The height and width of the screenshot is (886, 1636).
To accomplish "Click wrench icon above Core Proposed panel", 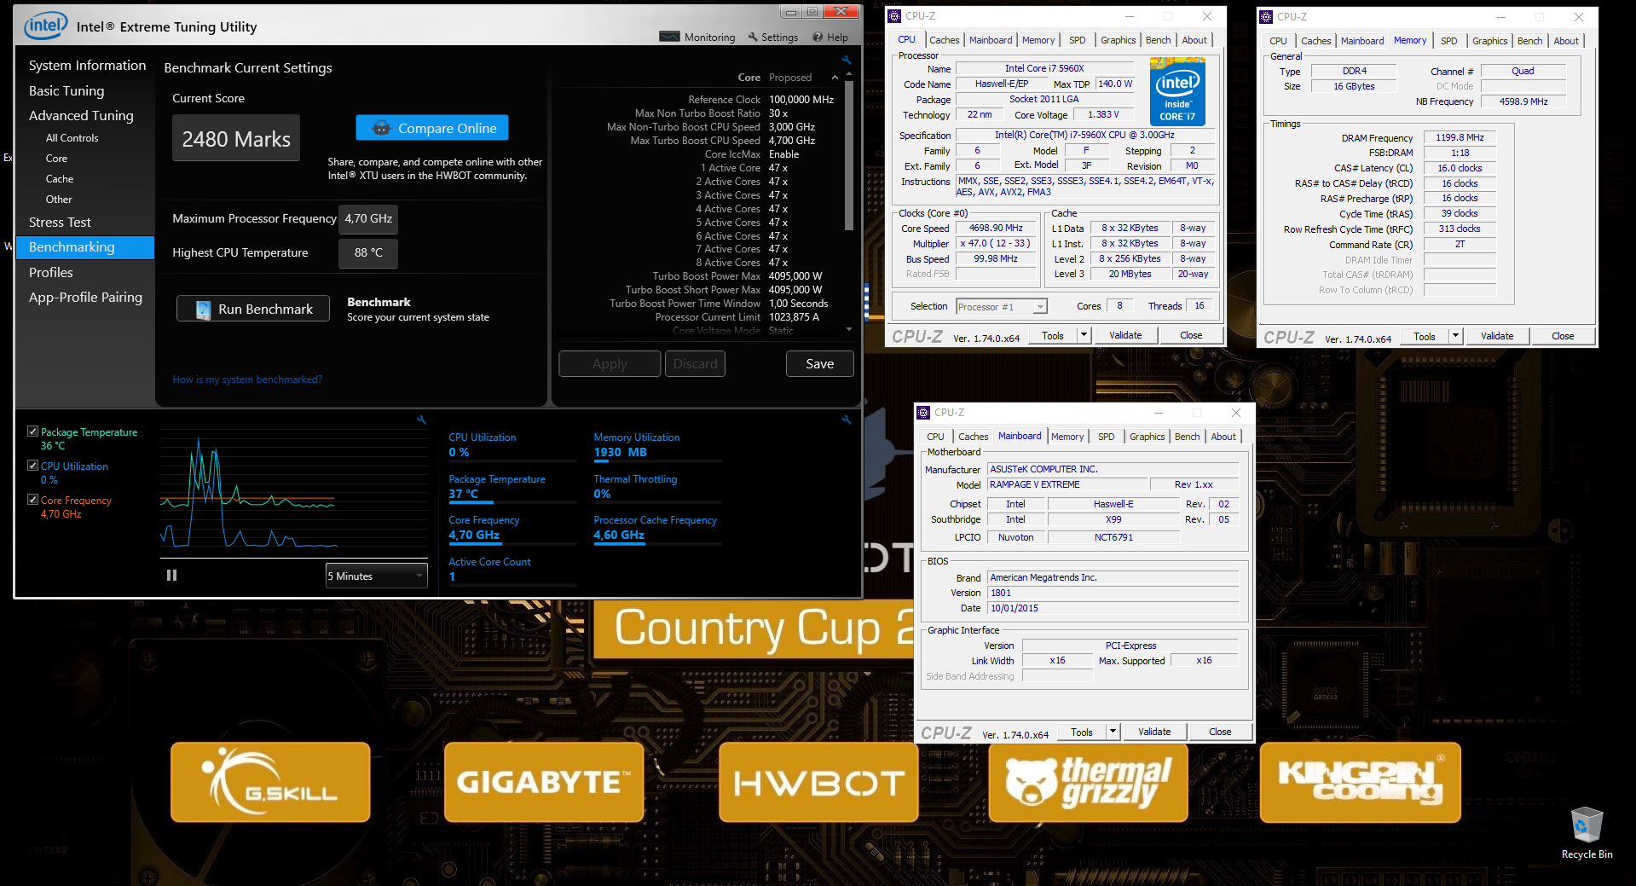I will [x=847, y=60].
